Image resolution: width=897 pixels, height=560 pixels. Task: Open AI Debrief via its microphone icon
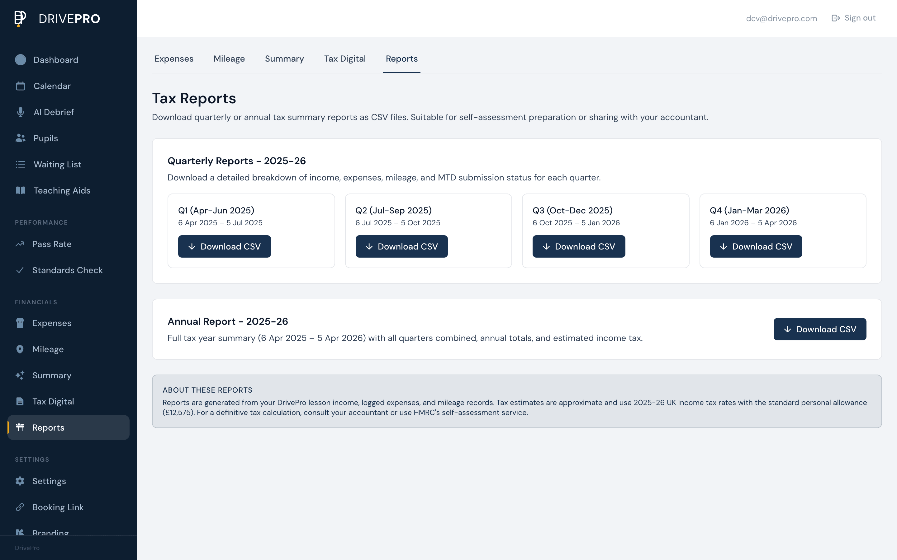coord(20,112)
